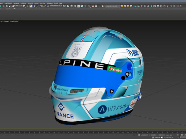Viewport: 186px width, 139px height.
Task: Open the Content menu
Action: [36, 3]
